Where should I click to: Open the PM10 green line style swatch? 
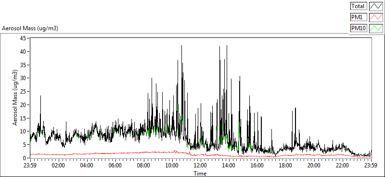(x=376, y=28)
